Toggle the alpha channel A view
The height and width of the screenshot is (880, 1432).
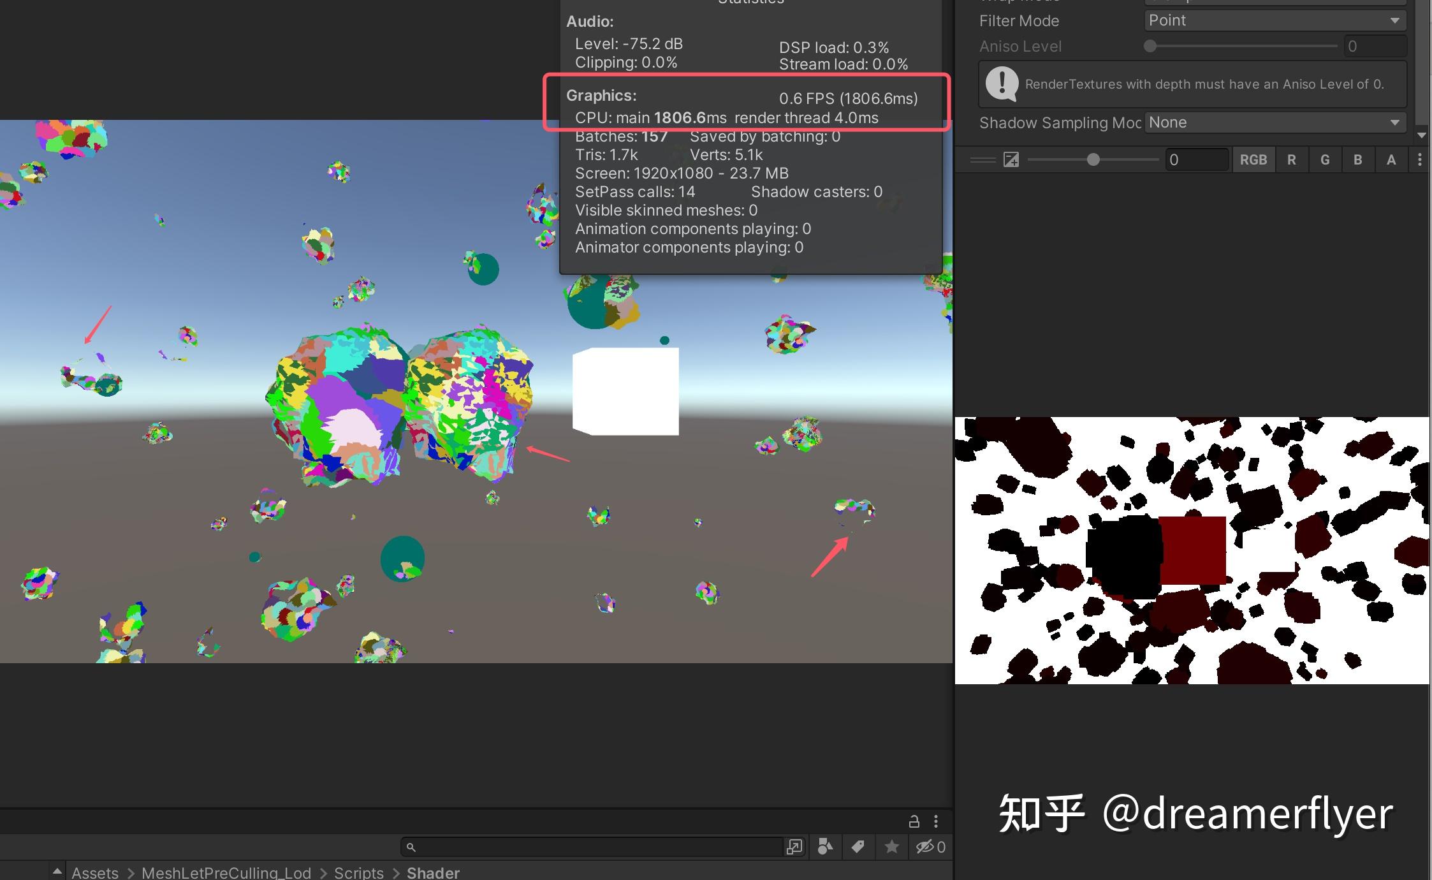pyautogui.click(x=1391, y=159)
